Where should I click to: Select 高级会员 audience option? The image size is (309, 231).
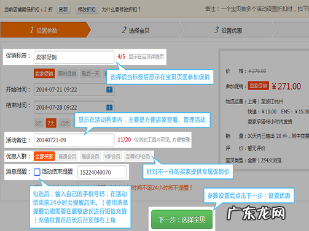coord(90,156)
